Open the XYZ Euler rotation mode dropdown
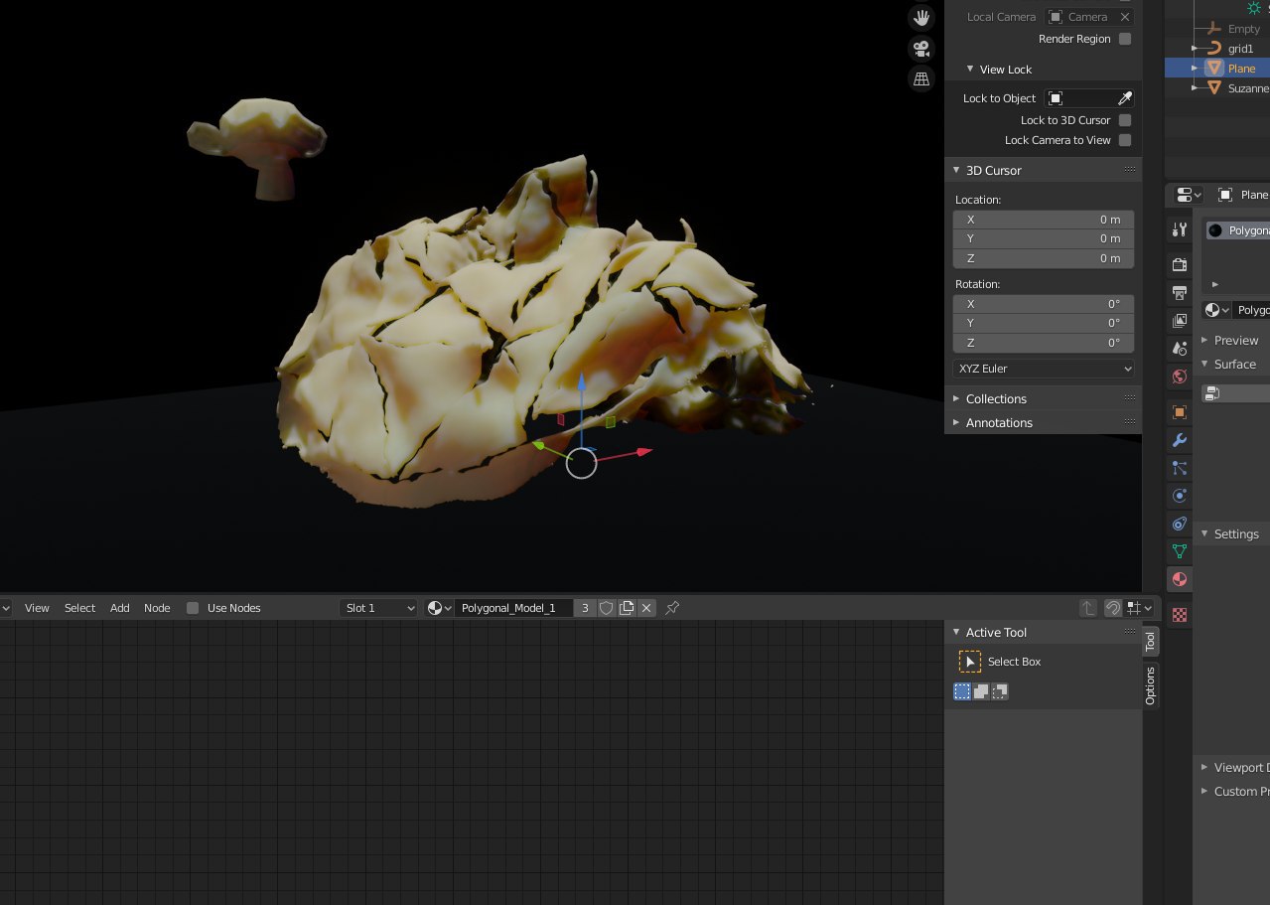 coord(1043,369)
